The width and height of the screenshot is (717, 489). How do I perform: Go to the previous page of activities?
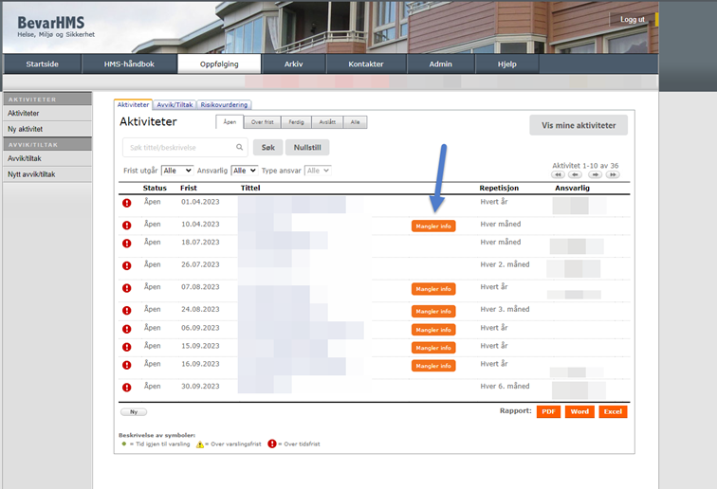point(576,174)
